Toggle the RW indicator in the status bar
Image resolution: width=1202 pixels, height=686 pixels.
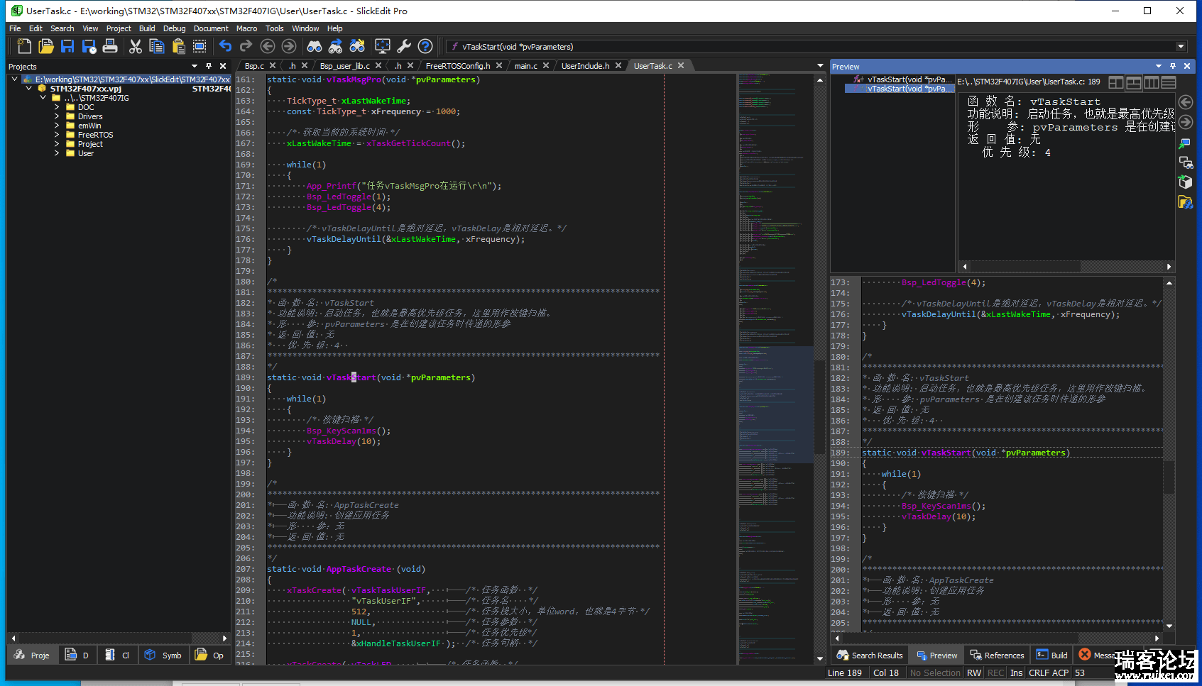point(974,673)
